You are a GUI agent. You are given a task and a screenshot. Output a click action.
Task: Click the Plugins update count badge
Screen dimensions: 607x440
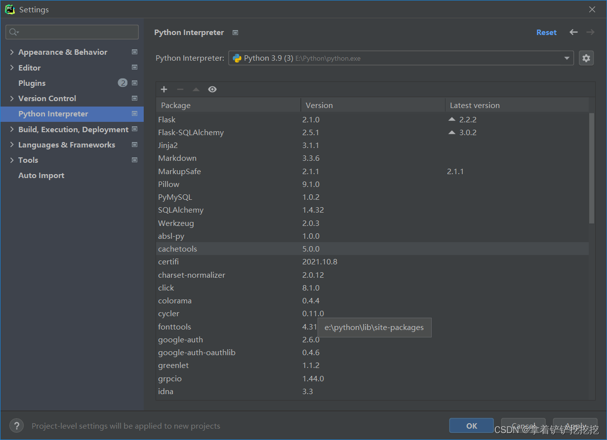point(122,83)
